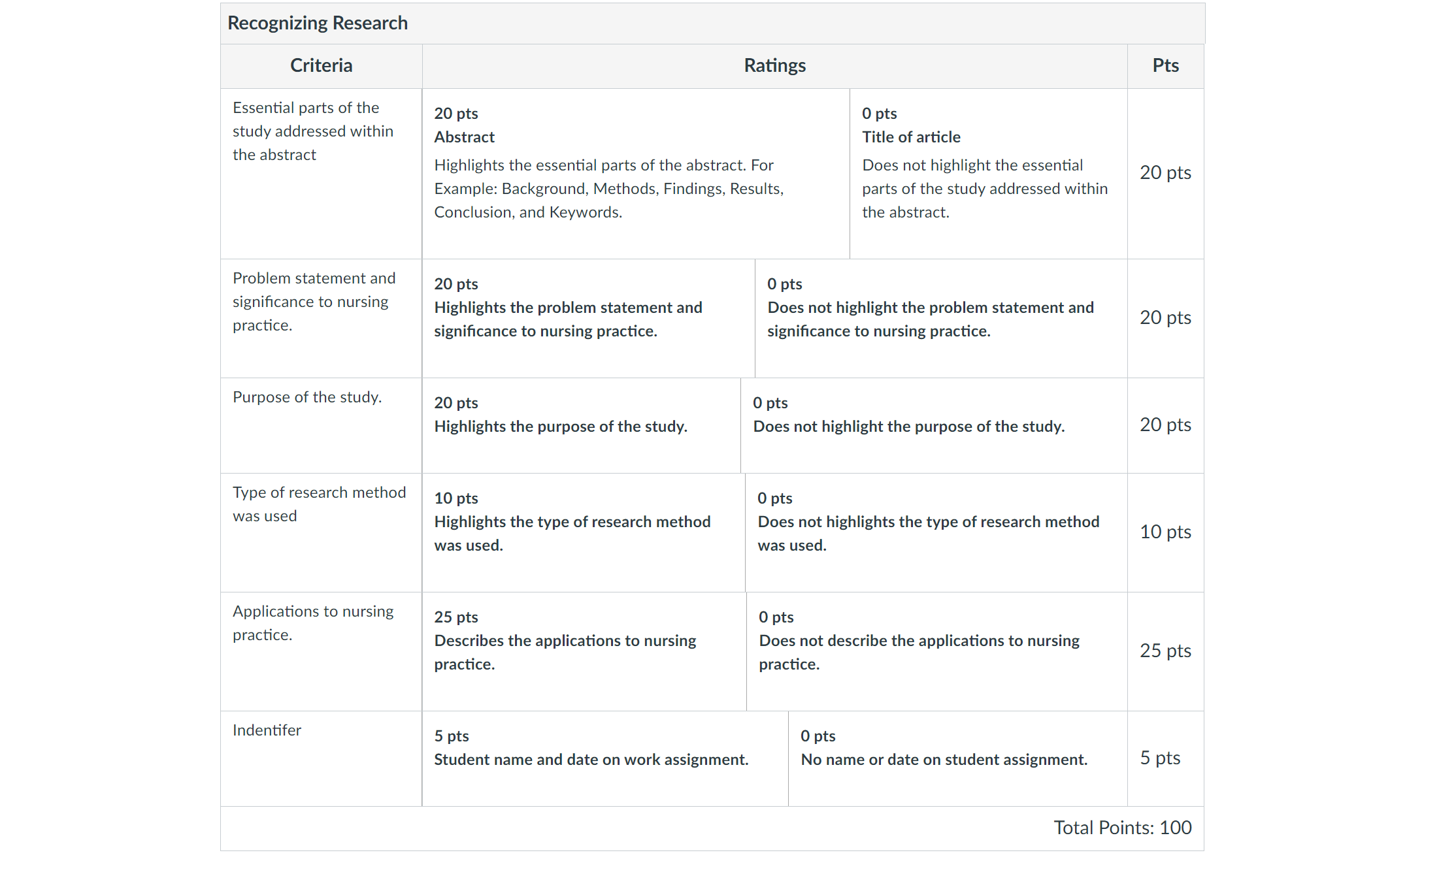Select the 0 pts Title of article rating
Image resolution: width=1439 pixels, height=874 pixels.
tap(988, 174)
